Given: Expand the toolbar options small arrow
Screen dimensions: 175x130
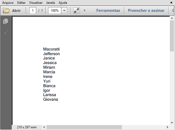Looking at the screenshot, I should (x=85, y=11).
